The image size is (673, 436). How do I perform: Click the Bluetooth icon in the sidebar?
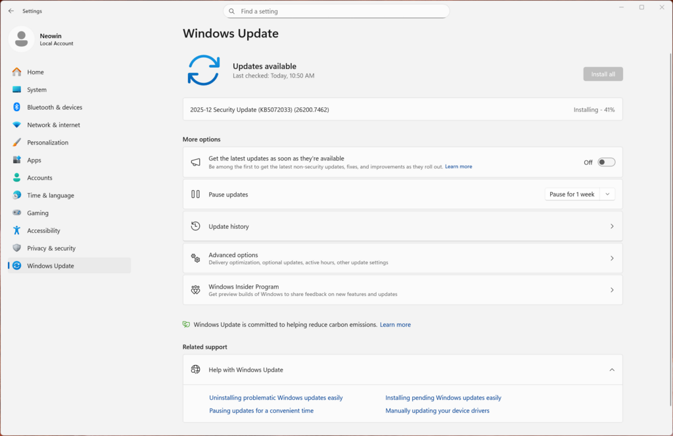pos(16,107)
